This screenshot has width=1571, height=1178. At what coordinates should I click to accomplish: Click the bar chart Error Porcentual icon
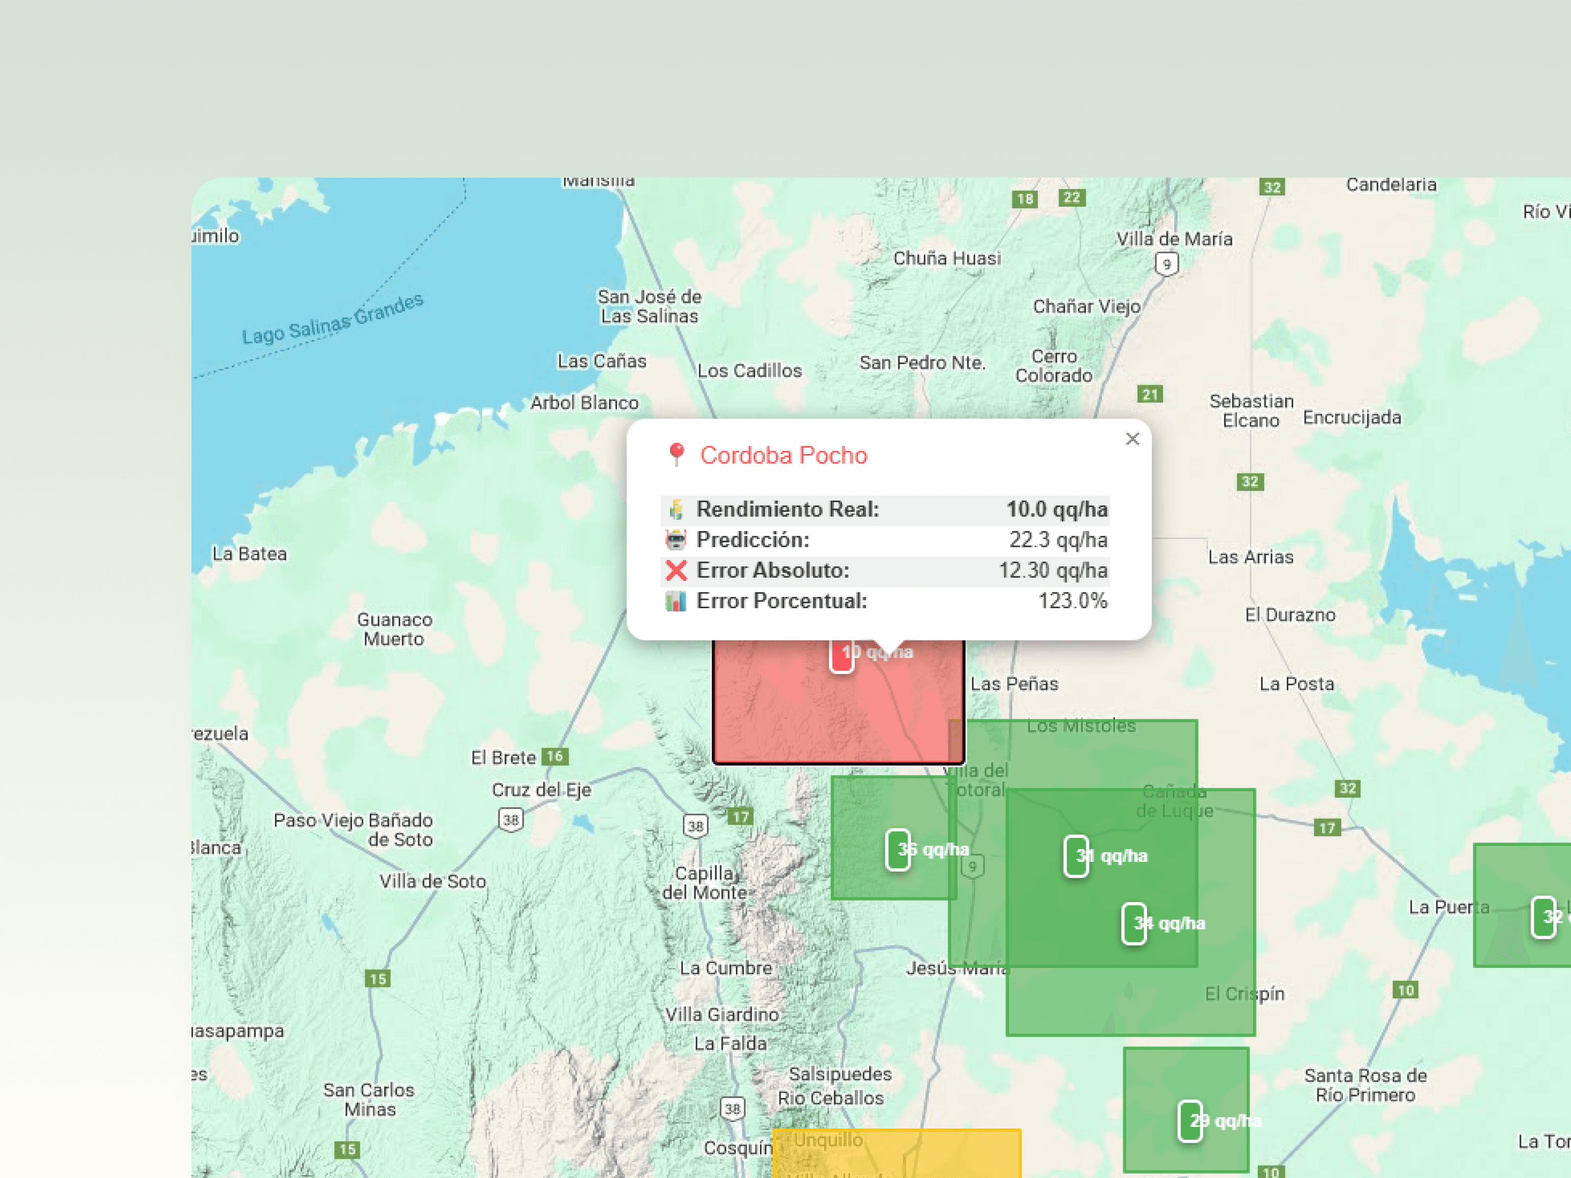tap(676, 601)
